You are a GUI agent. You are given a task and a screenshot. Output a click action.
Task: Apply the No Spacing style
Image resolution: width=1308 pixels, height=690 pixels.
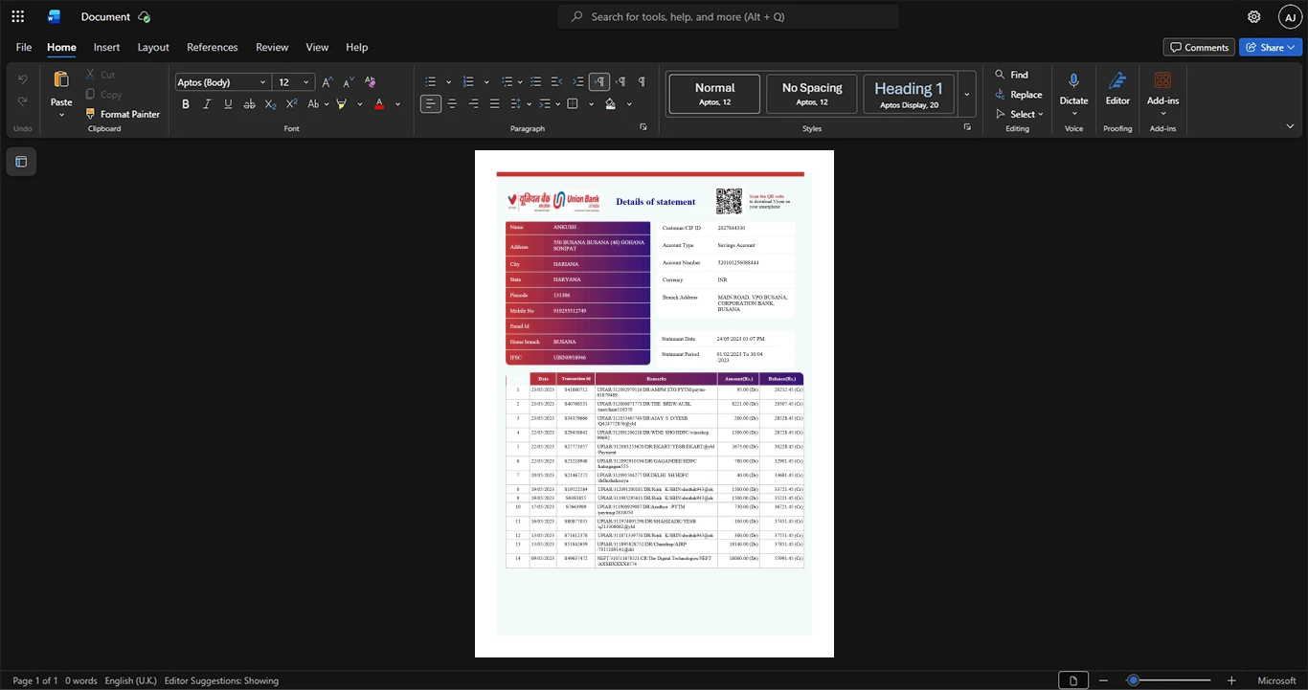coord(812,94)
